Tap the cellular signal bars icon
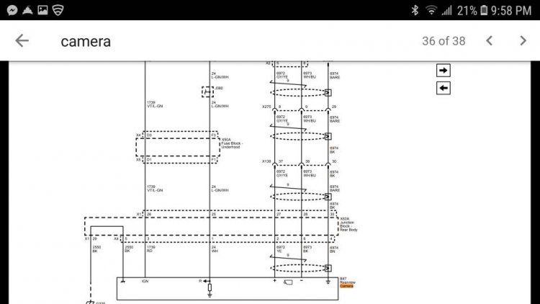This screenshot has width=540, height=304. point(446,11)
